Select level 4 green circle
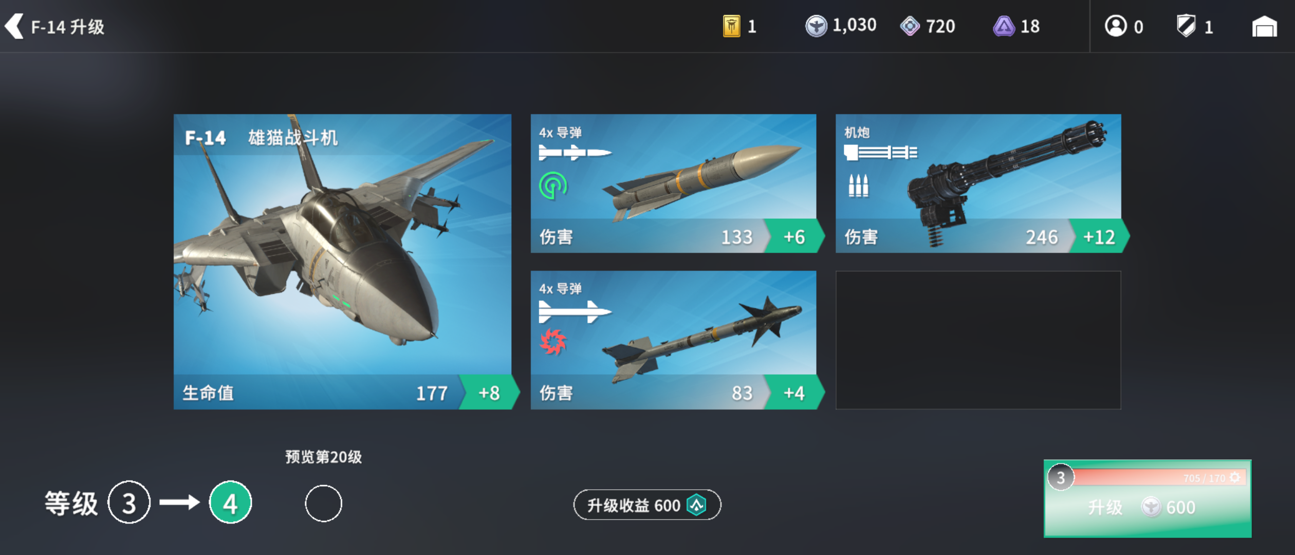The image size is (1295, 555). coord(230,503)
